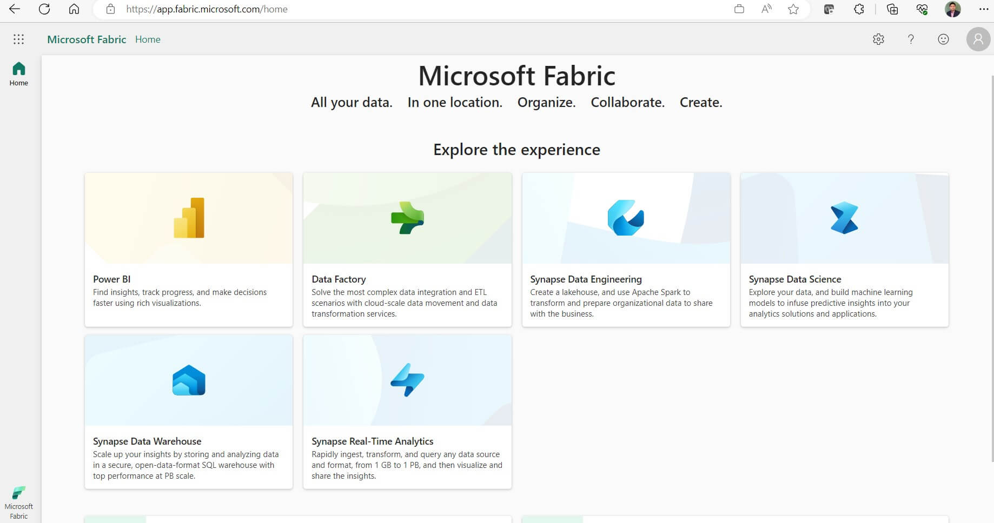Screen dimensions: 994x523
Task: Select the Synapse Data Engineering icon
Action: coord(626,218)
